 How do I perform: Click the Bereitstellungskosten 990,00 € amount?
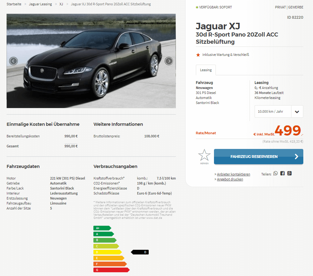(x=71, y=136)
